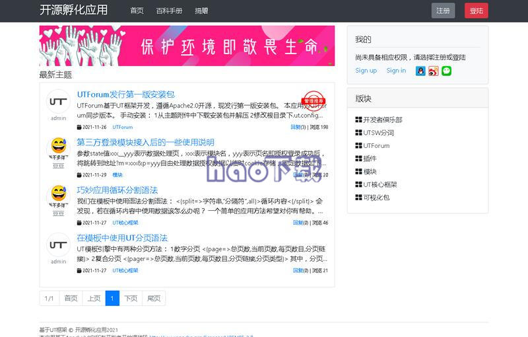The width and height of the screenshot is (528, 337).
Task: Click admin username under first post avatar
Action: 59,118
